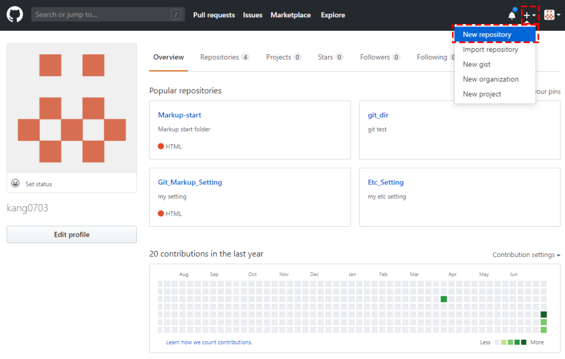This screenshot has height=359, width=565.
Task: Click the More legend label
Action: [x=537, y=342]
